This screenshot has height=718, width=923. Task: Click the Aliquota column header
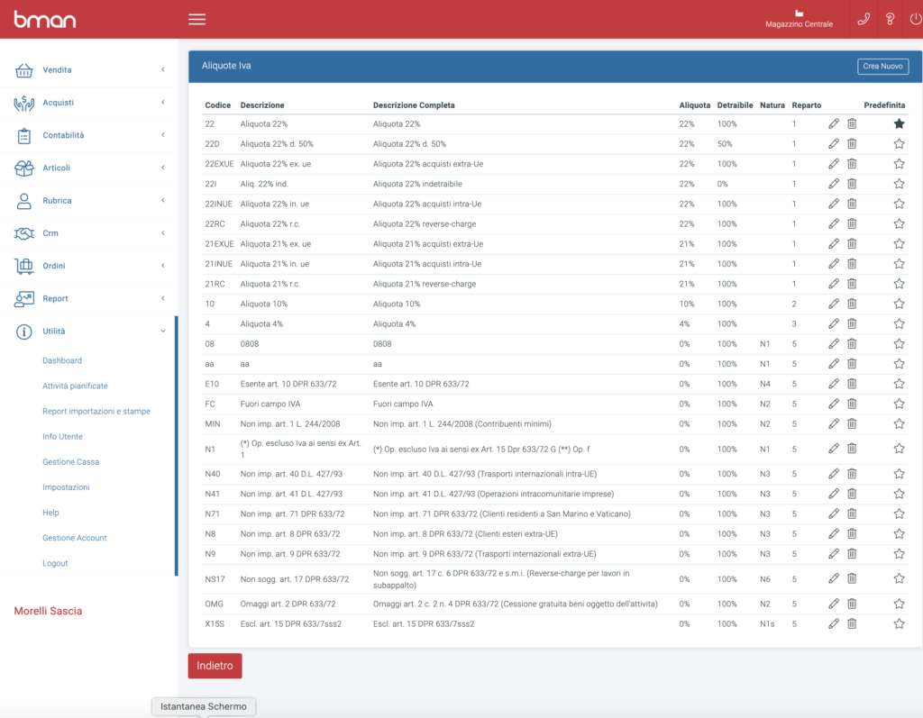(695, 105)
